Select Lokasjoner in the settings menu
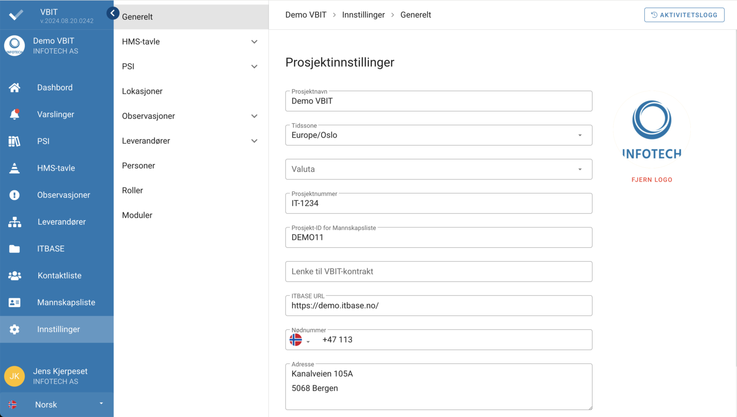Viewport: 737px width, 417px height. pyautogui.click(x=142, y=91)
